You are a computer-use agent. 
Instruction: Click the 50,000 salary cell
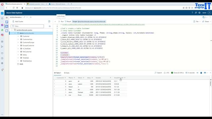click(x=91, y=95)
